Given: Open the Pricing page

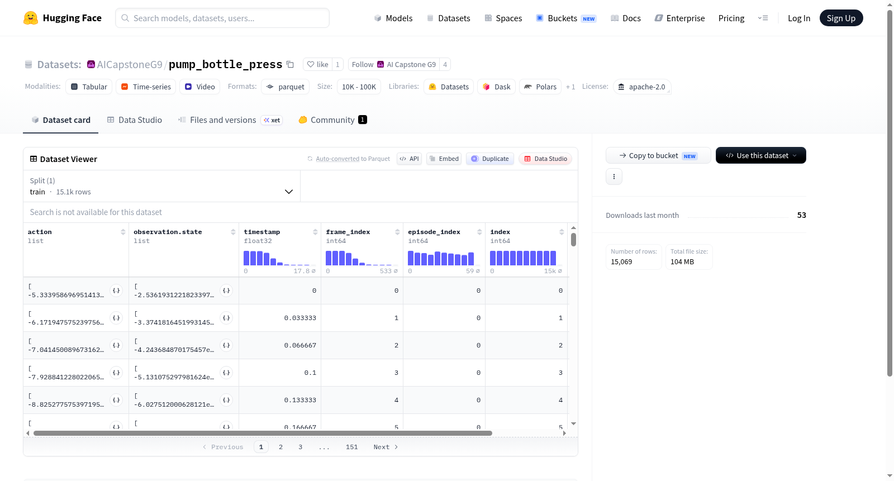Looking at the screenshot, I should (x=731, y=18).
